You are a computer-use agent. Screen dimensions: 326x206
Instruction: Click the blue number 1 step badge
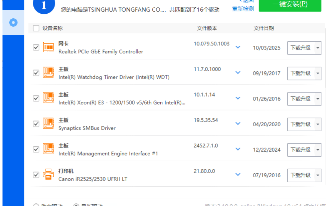[x=44, y=5]
